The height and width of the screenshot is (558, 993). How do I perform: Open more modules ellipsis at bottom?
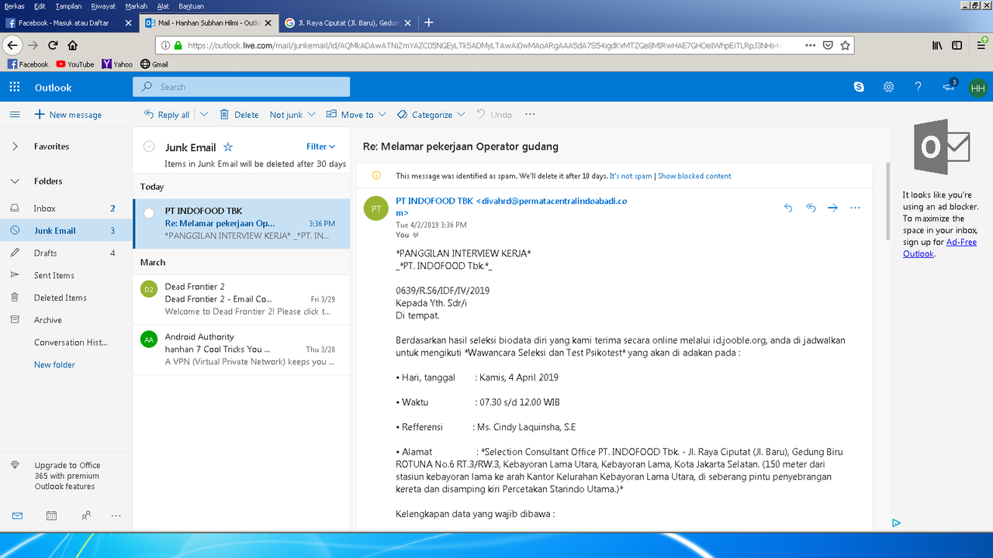click(116, 515)
